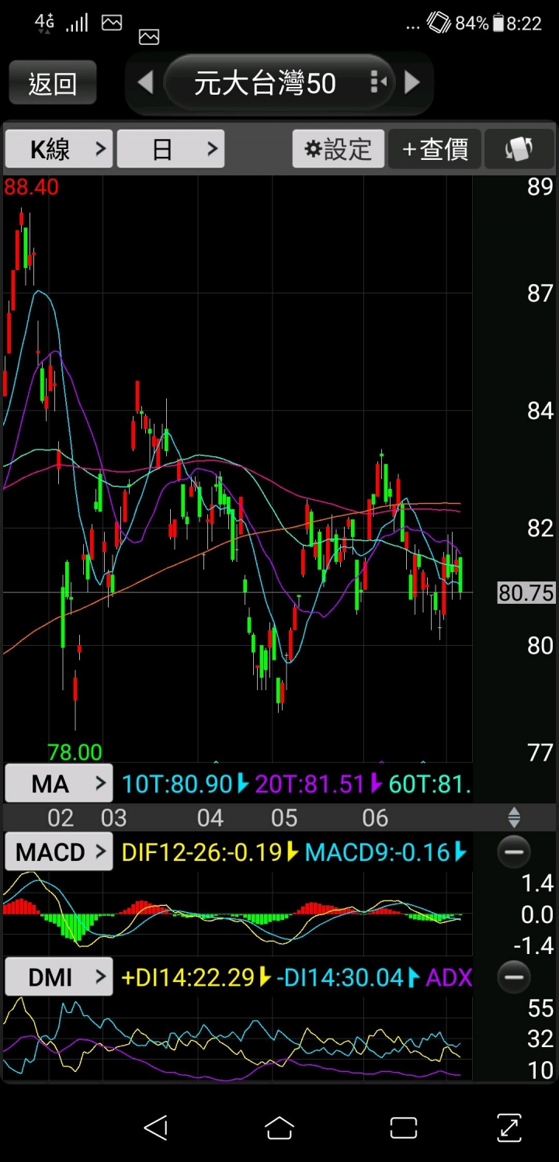Open the K線 chart type dropdown

[x=59, y=148]
